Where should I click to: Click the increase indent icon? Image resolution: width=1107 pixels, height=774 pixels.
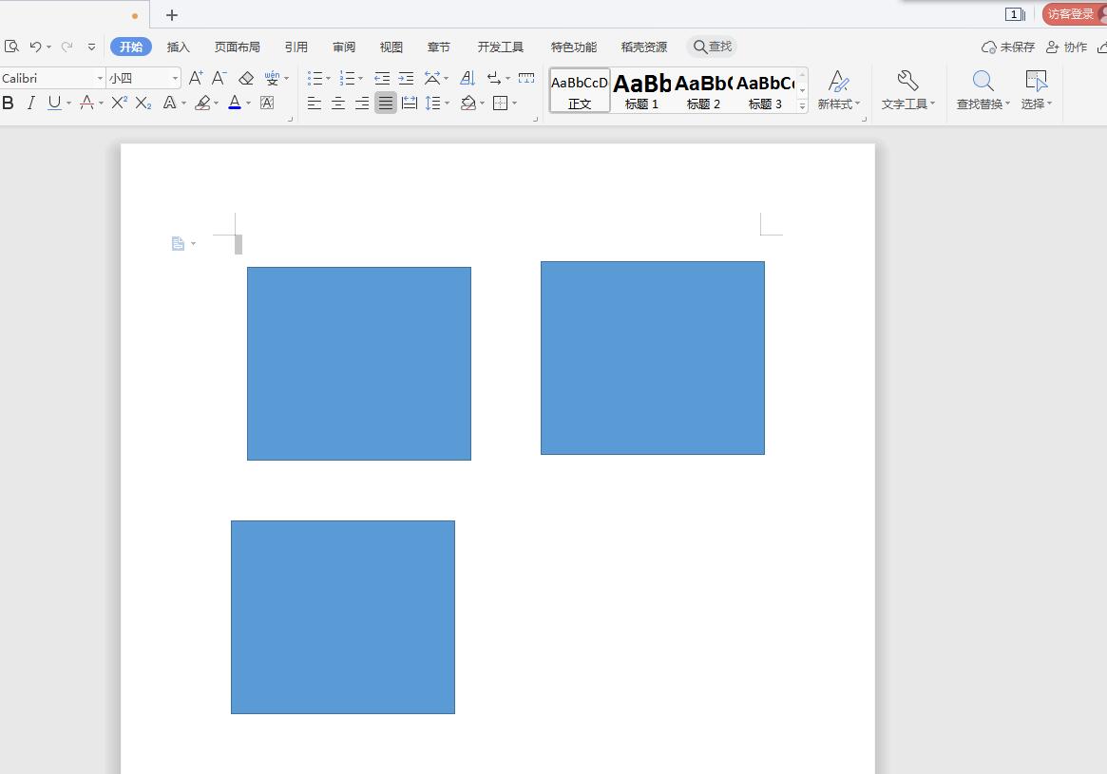[x=406, y=78]
